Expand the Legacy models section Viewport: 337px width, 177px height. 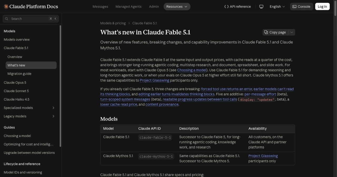(53, 116)
